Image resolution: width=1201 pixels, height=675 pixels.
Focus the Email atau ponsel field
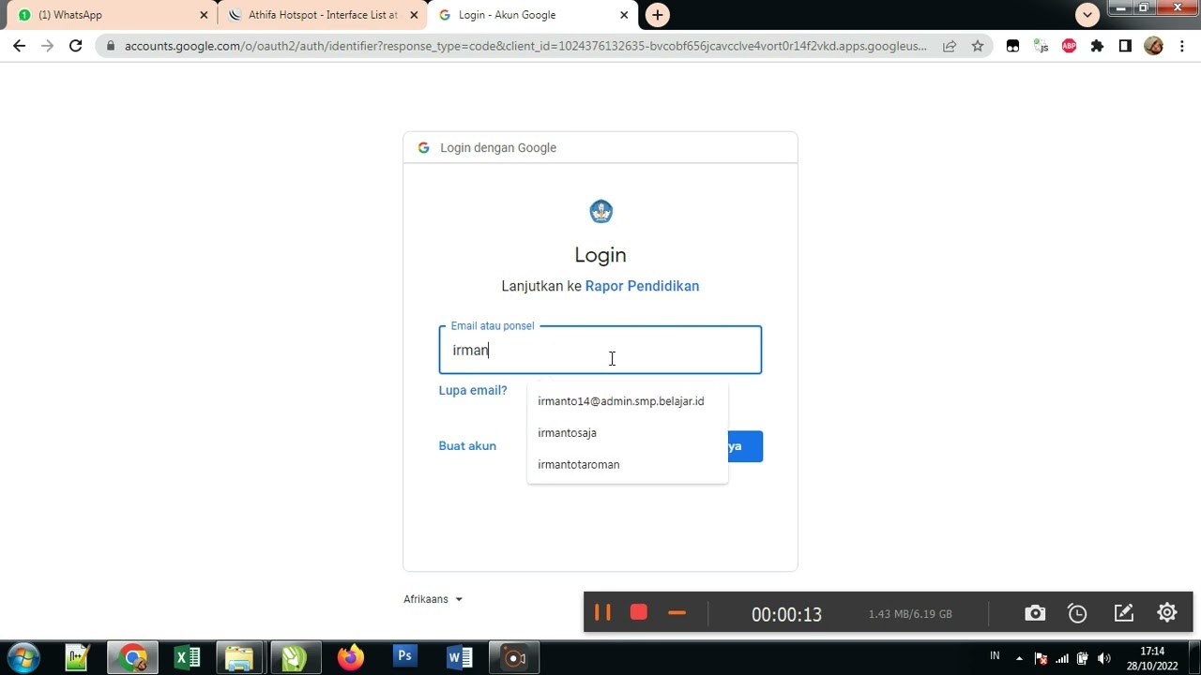600,350
